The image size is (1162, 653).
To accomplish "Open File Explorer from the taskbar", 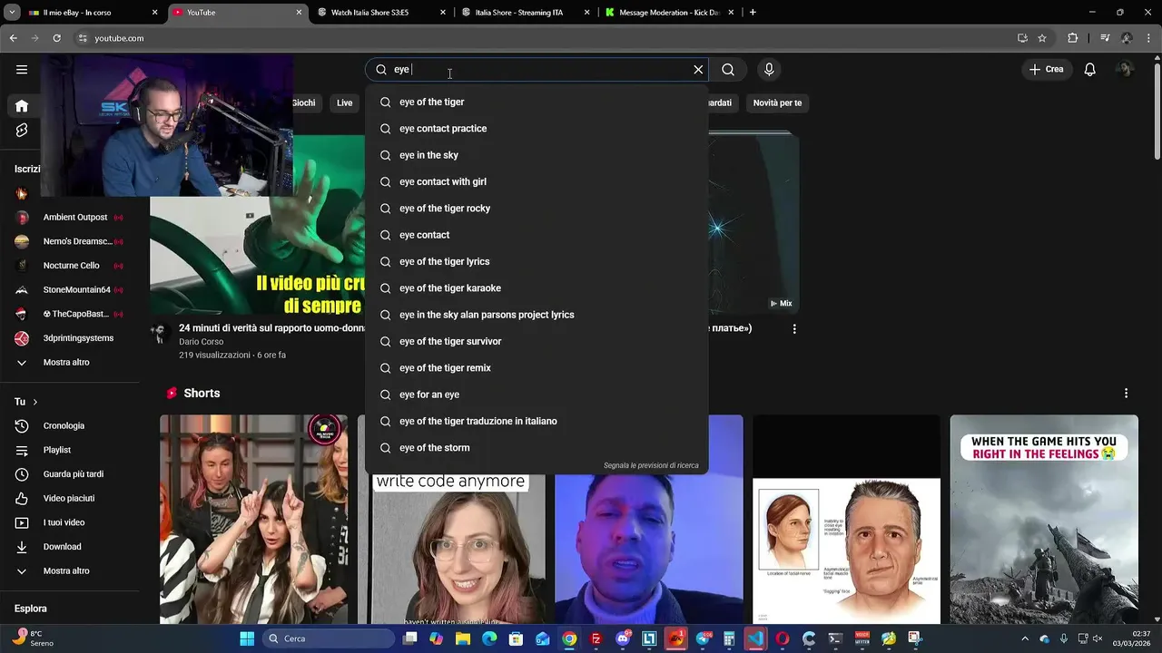I will point(463,638).
